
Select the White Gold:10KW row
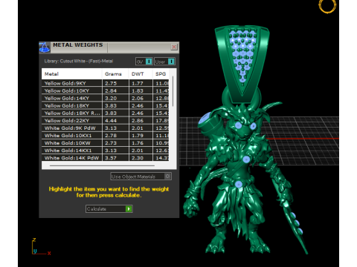106,143
